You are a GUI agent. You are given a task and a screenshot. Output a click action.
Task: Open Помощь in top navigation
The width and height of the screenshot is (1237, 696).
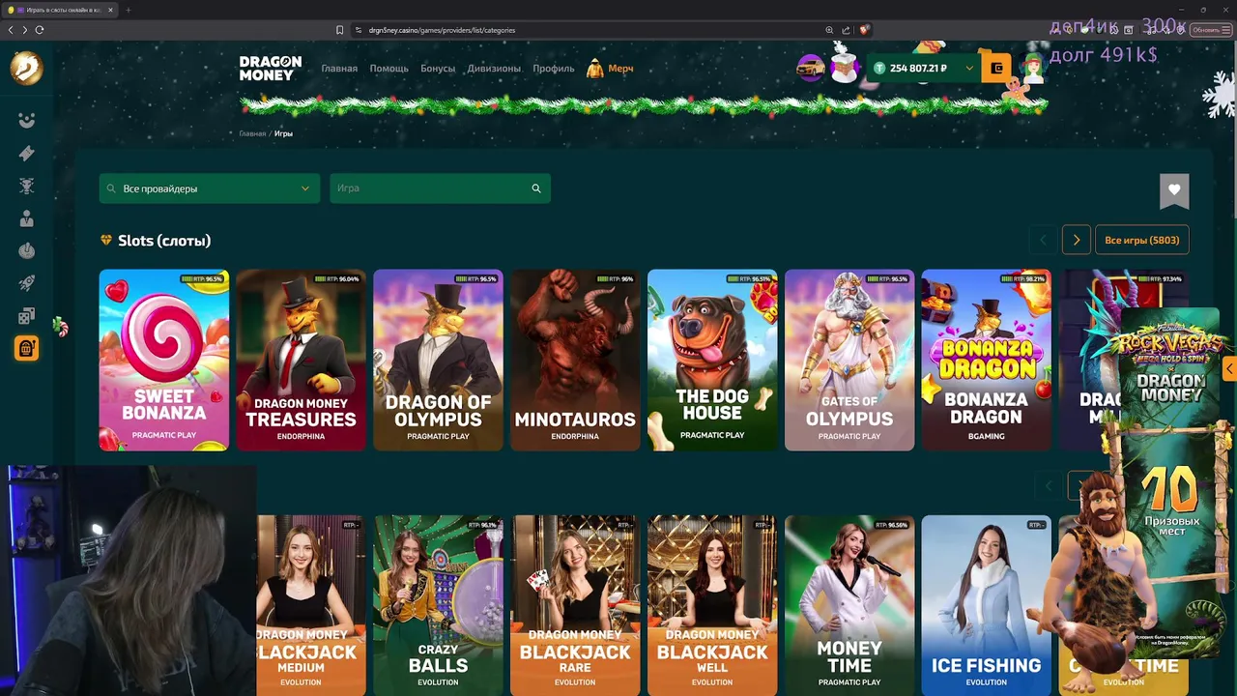[388, 69]
